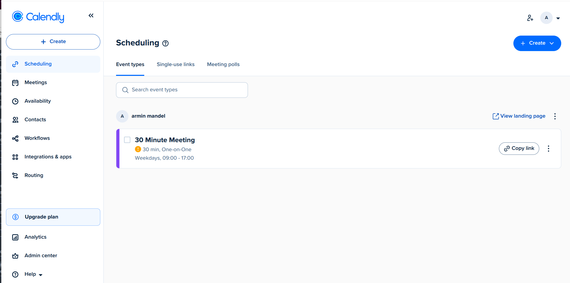
Task: Open the Contacts page
Action: [35, 119]
